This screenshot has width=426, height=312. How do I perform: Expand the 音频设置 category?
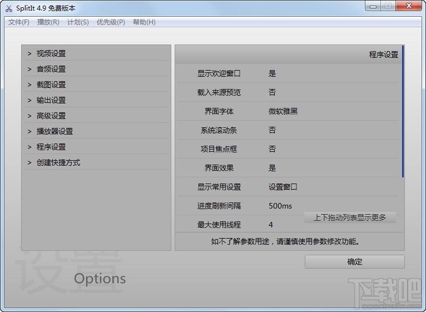pyautogui.click(x=96, y=69)
